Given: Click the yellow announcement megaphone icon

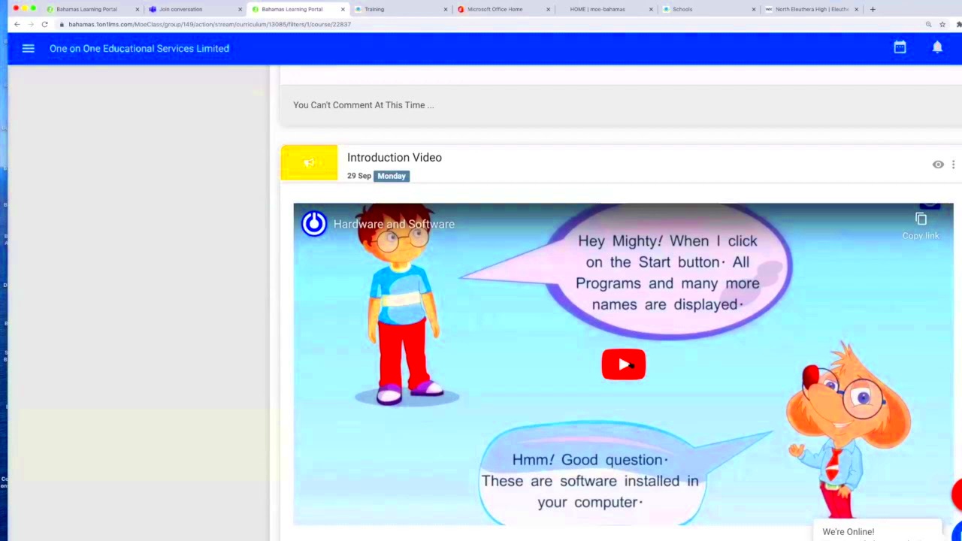Looking at the screenshot, I should [309, 162].
